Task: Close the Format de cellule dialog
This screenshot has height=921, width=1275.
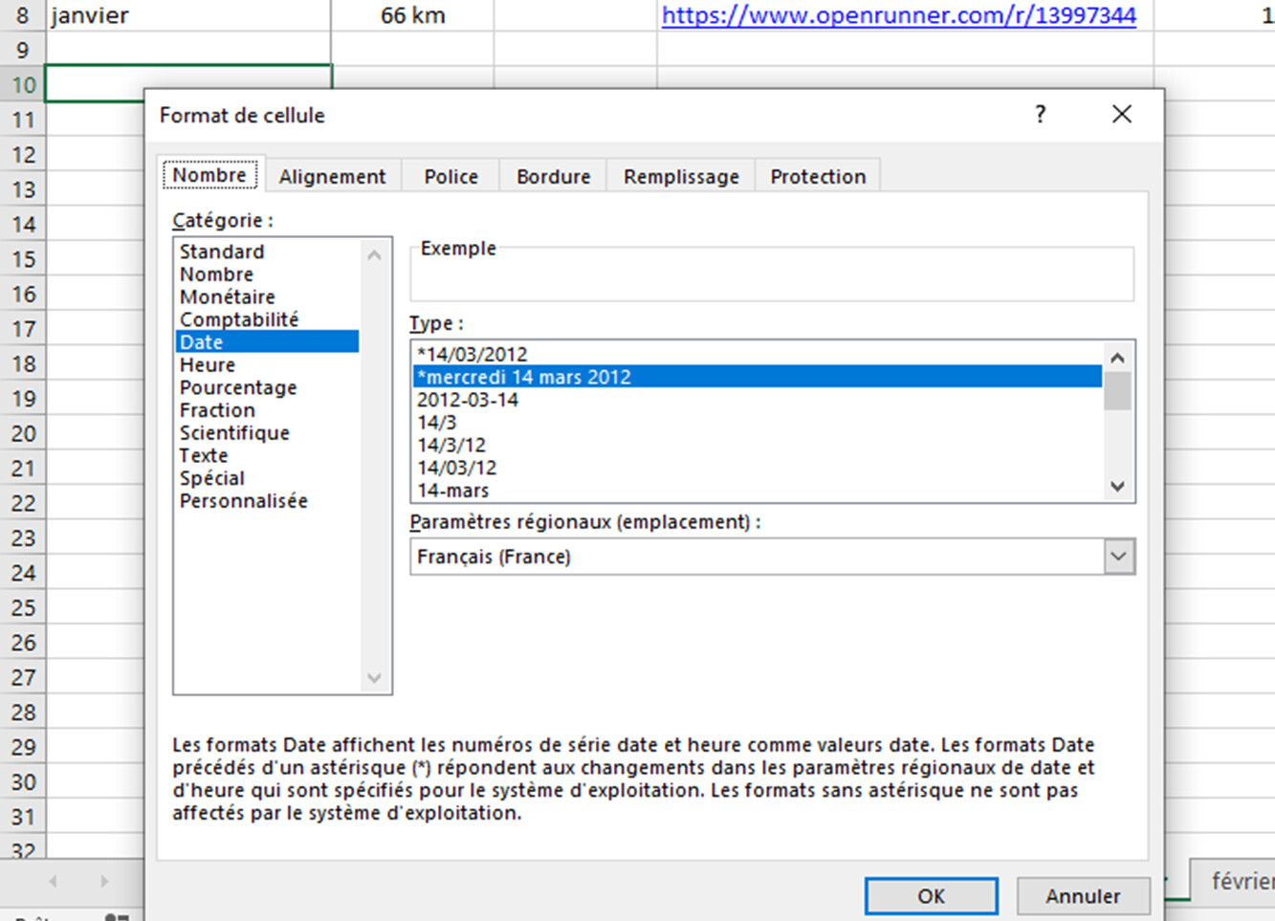Action: point(1121,115)
